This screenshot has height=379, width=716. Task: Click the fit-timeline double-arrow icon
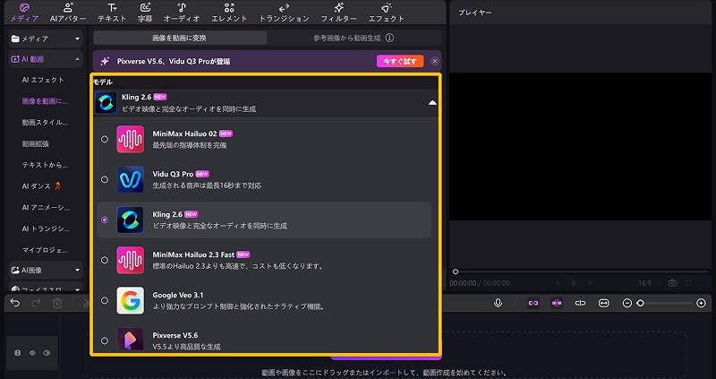[x=603, y=303]
